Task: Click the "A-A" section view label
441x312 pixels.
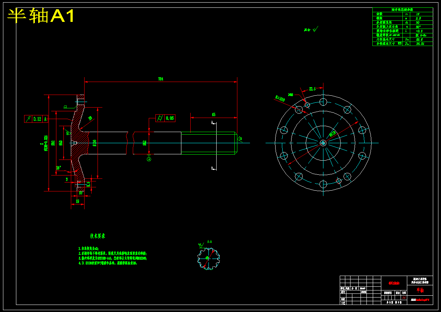Action: 210,242
